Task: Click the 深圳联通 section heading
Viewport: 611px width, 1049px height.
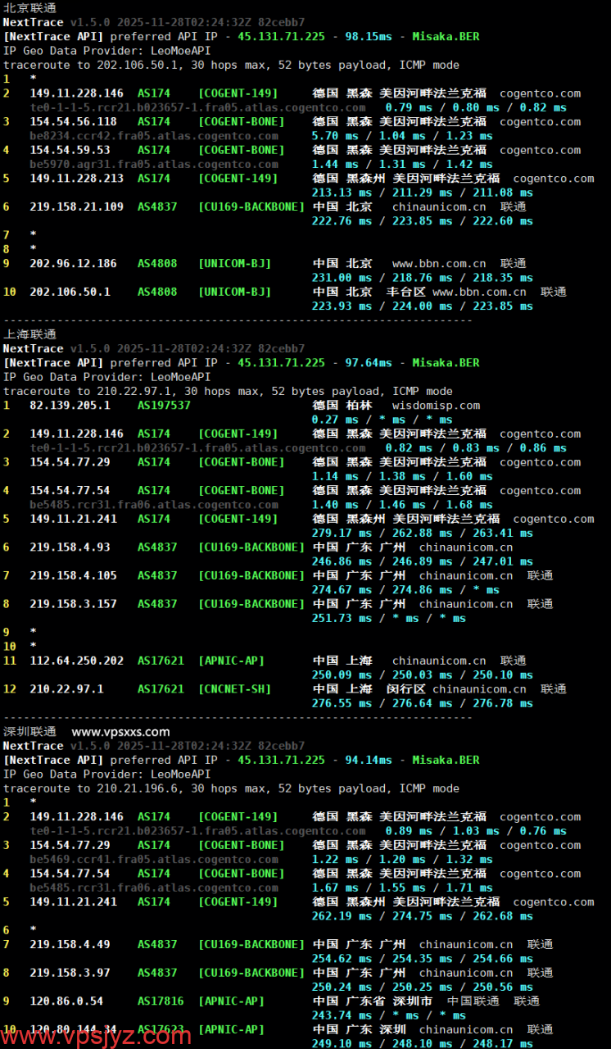Action: [x=30, y=732]
